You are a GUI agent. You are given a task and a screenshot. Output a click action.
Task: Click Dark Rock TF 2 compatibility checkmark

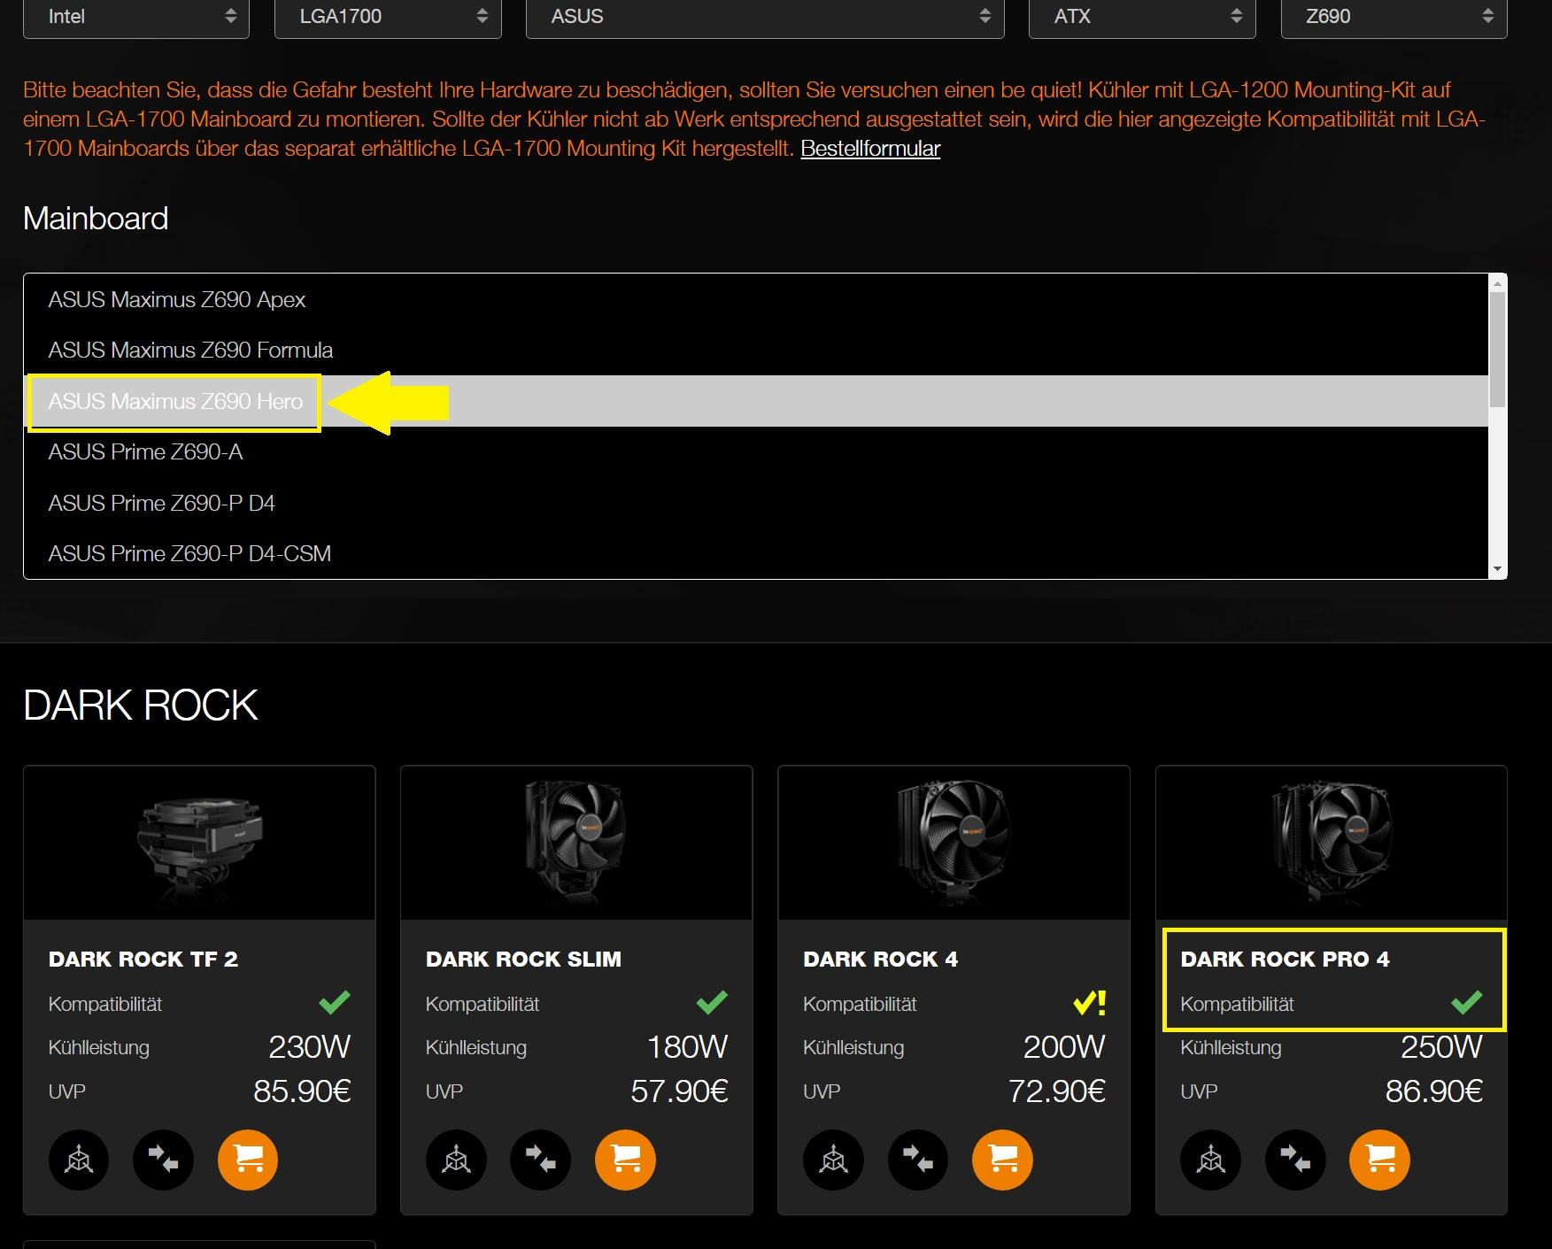click(335, 1002)
